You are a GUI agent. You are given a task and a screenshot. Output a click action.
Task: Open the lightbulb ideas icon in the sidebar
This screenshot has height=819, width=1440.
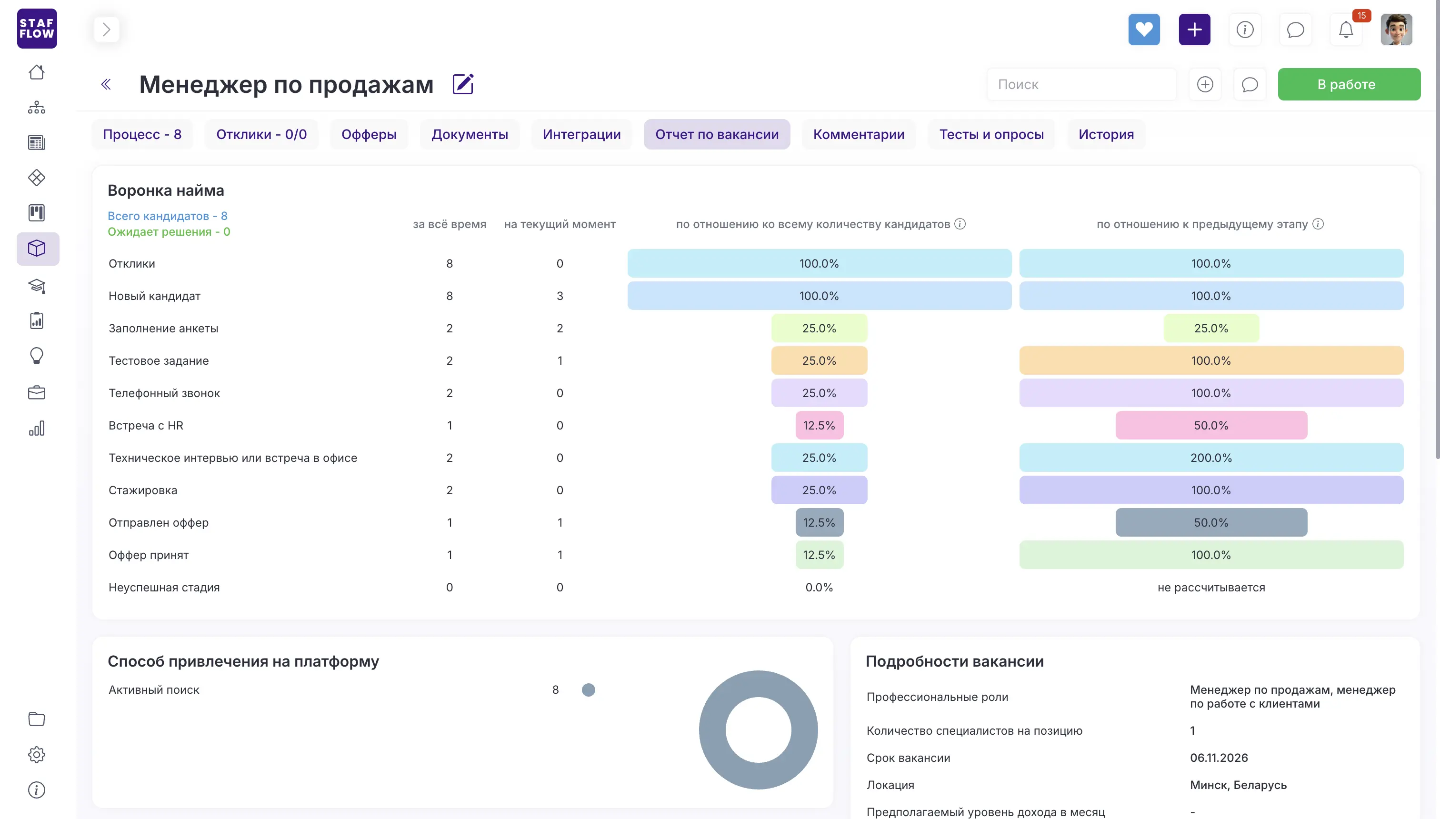pos(37,356)
